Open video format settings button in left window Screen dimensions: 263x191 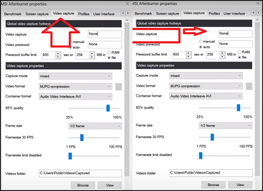tap(119, 87)
